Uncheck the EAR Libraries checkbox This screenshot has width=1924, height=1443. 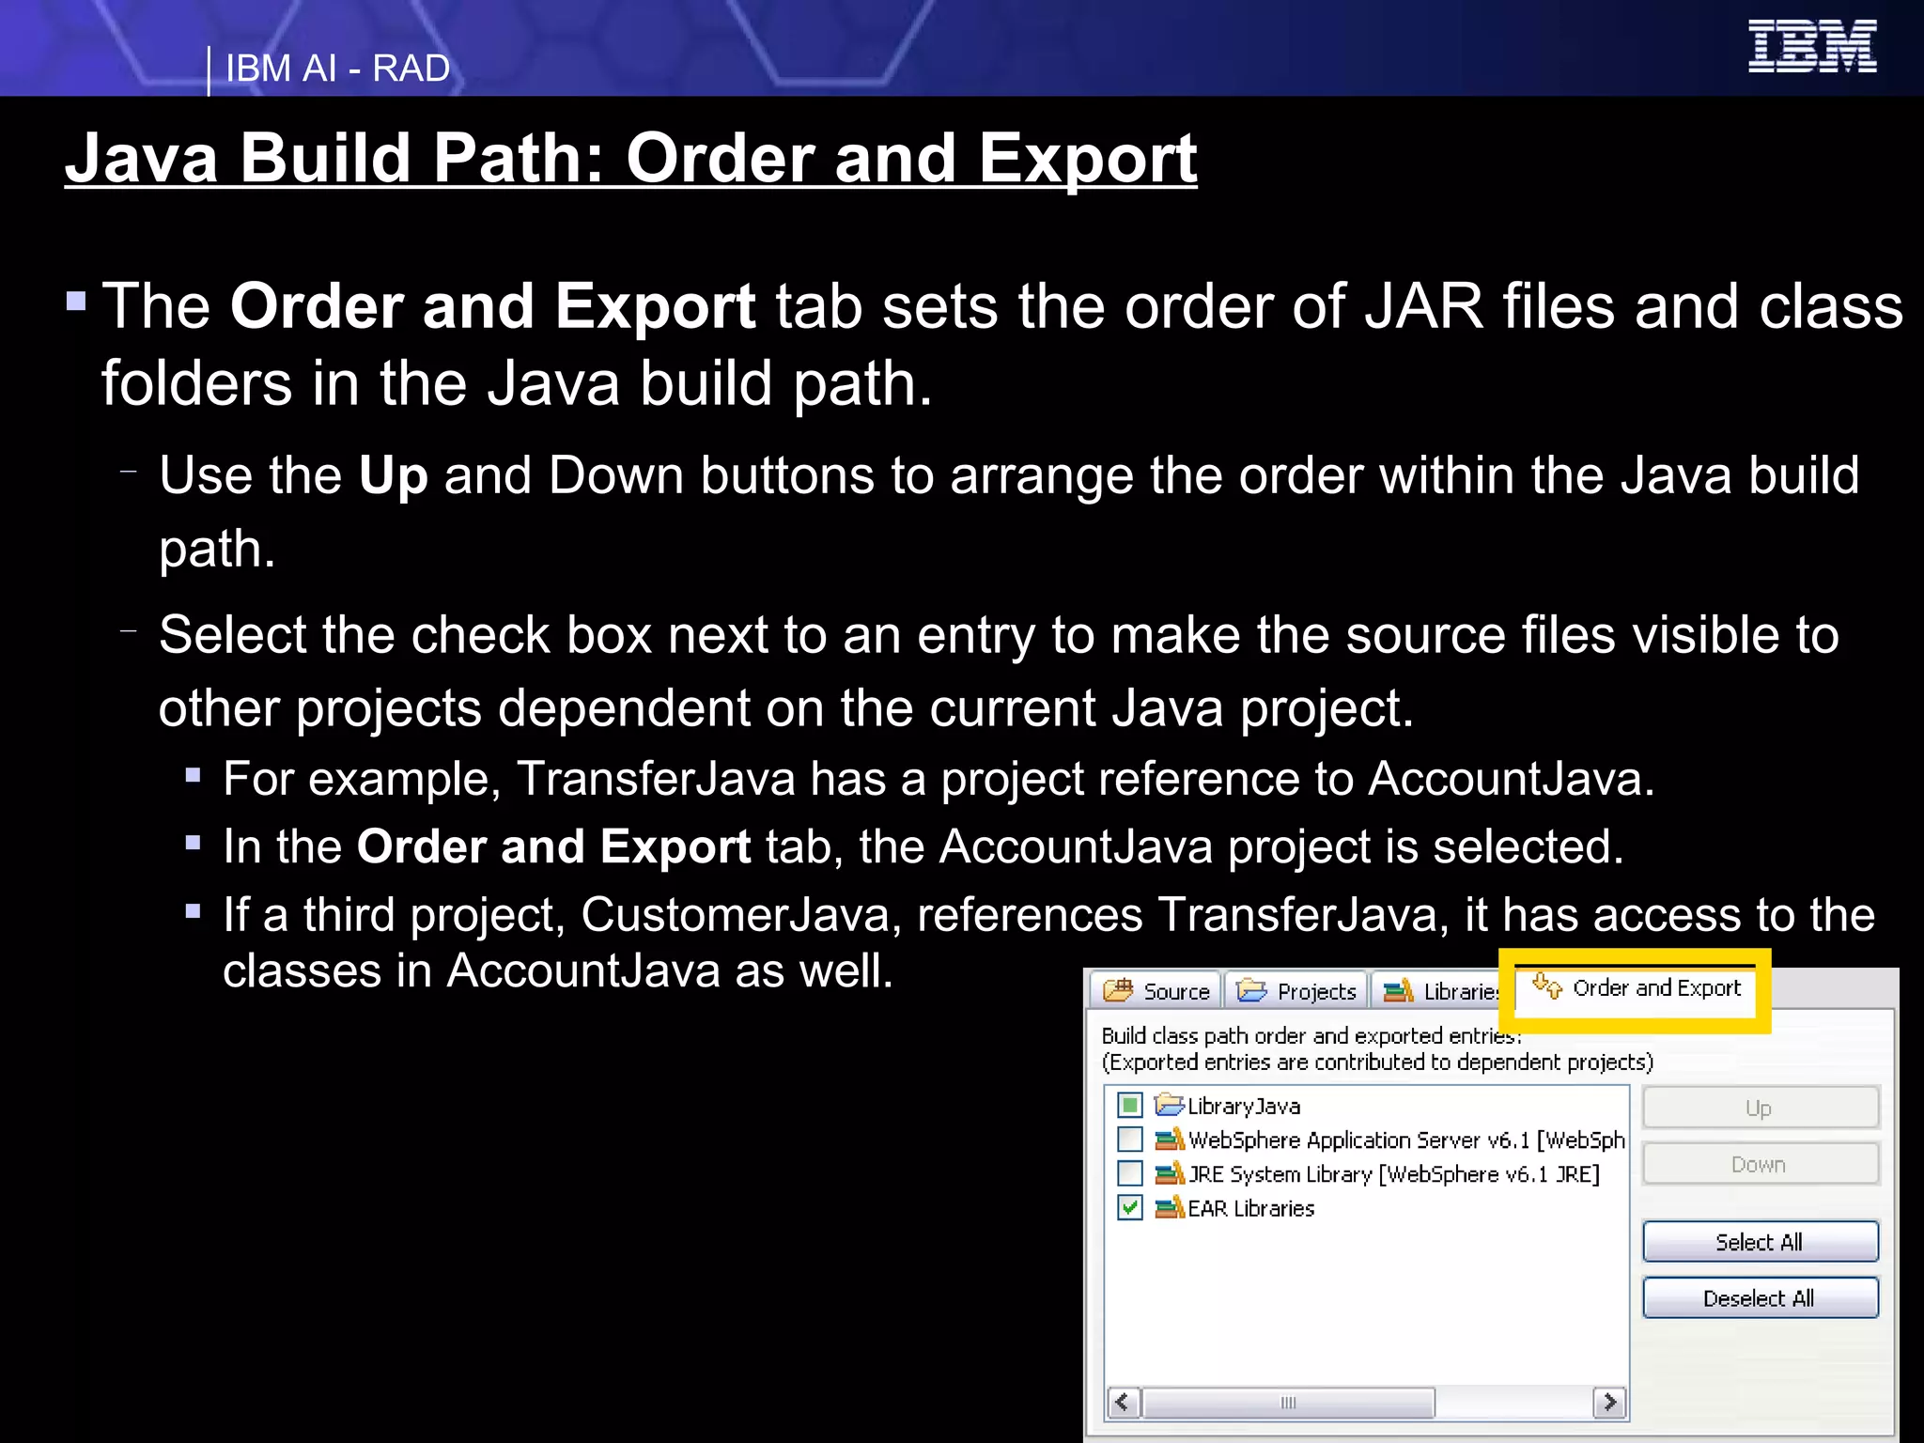point(1130,1207)
